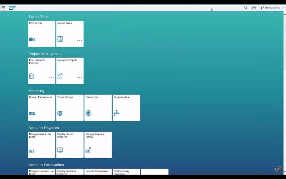This screenshot has height=179, width=286.
Task: Click the arrow icon on Campaigns tile
Action: point(88,113)
